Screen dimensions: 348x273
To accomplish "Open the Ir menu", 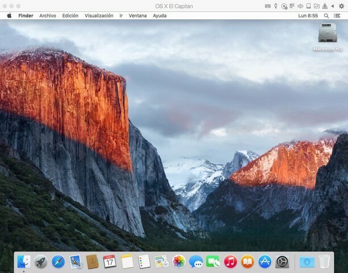I will click(121, 16).
